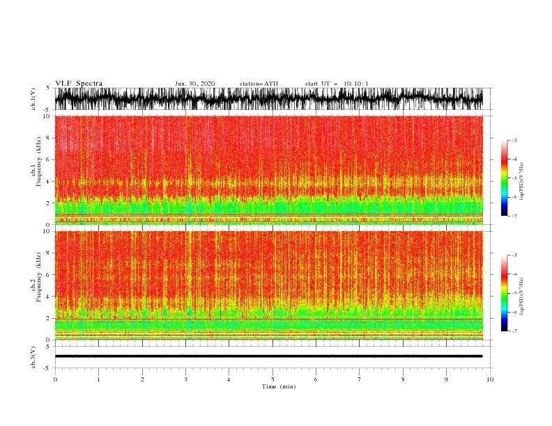Image resolution: width=552 pixels, height=426 pixels.
Task: Click the time axis tick label "10"
Action: click(x=490, y=379)
